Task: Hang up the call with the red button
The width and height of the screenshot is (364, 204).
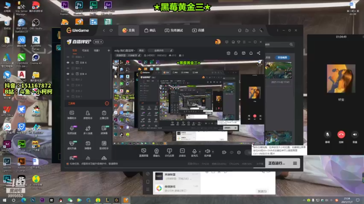Action: [x=341, y=134]
